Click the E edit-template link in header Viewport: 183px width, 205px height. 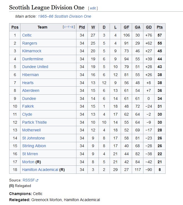[x=72, y=27]
